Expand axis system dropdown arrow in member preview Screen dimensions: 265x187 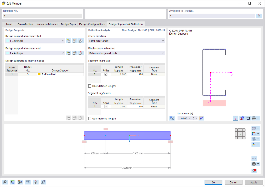258,144
